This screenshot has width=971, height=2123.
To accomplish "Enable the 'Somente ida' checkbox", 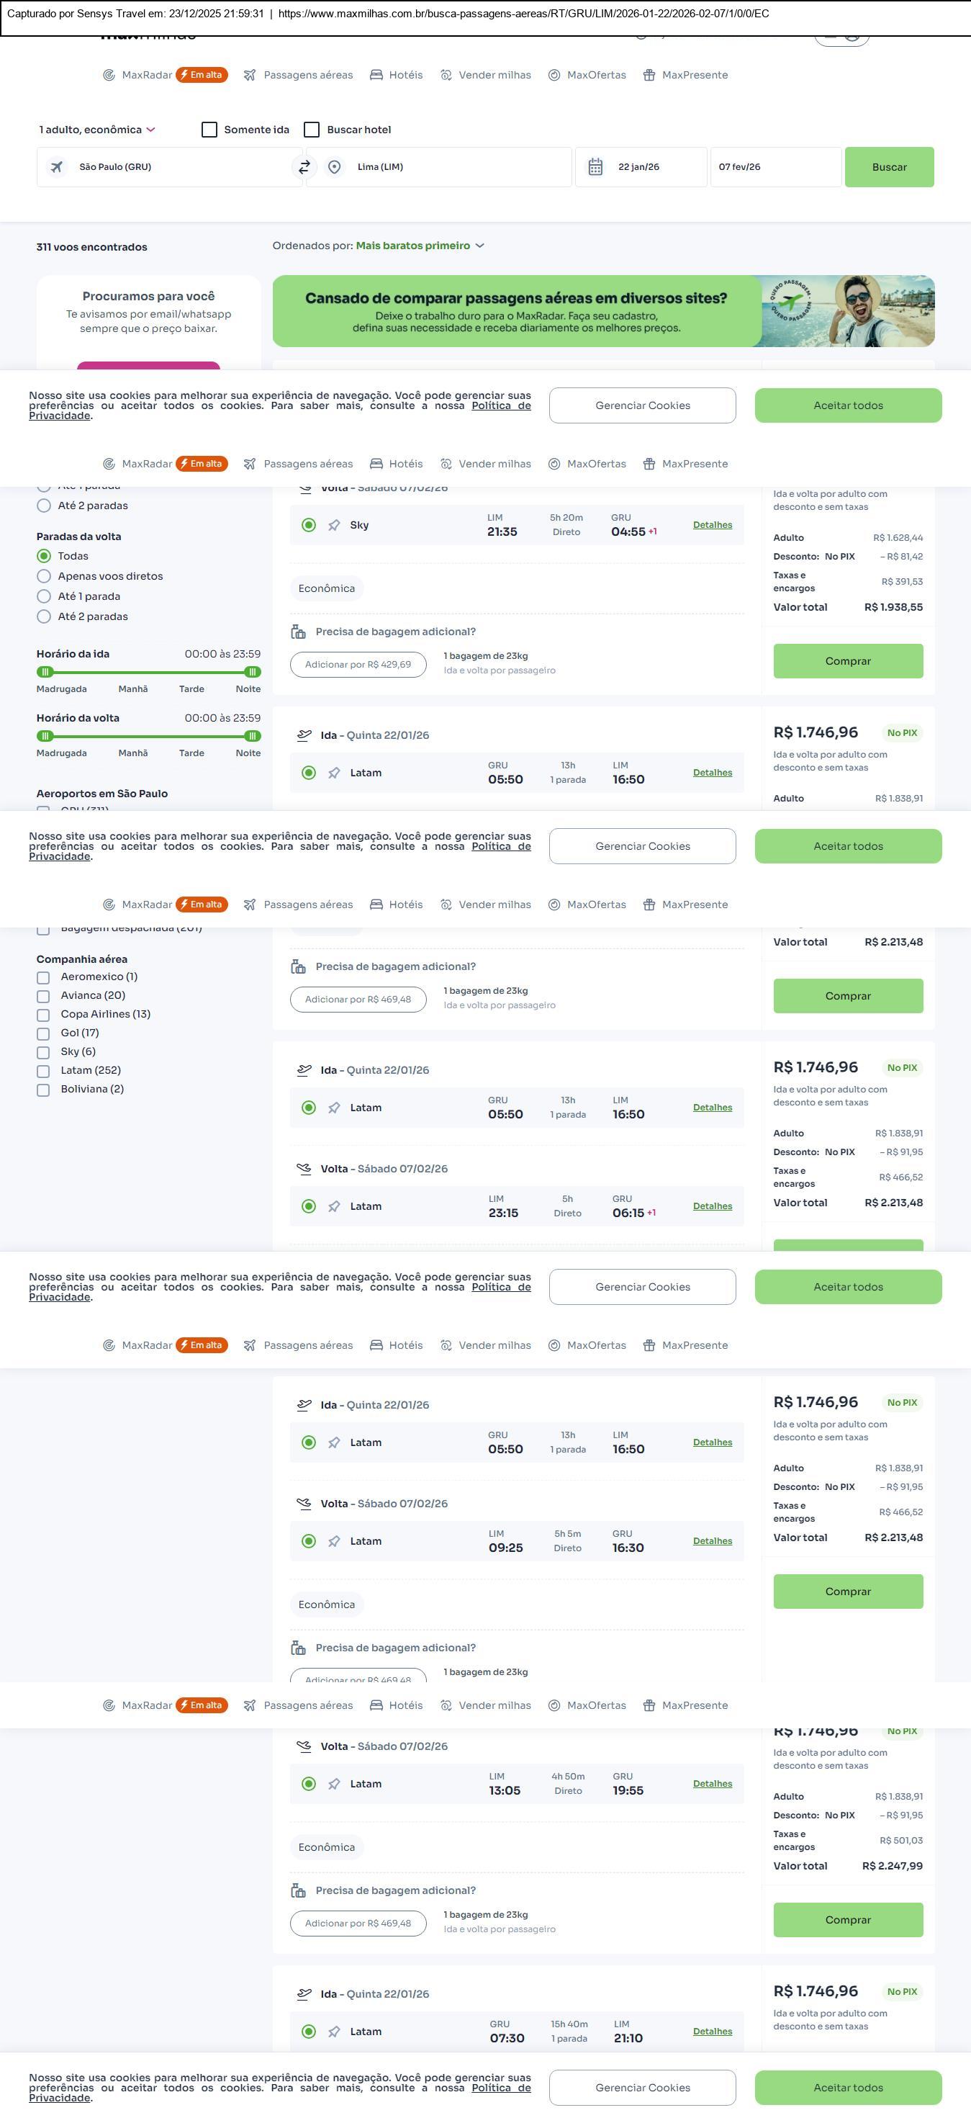I will click(x=210, y=130).
